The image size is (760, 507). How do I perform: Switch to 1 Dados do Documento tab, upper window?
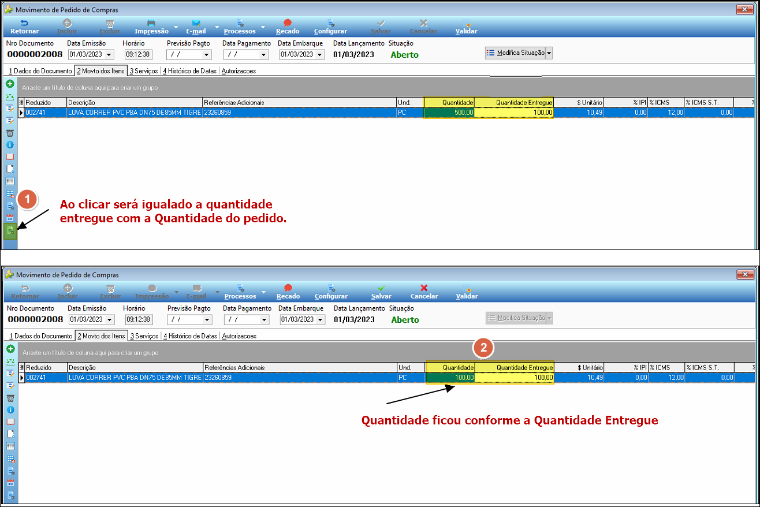pyautogui.click(x=40, y=71)
